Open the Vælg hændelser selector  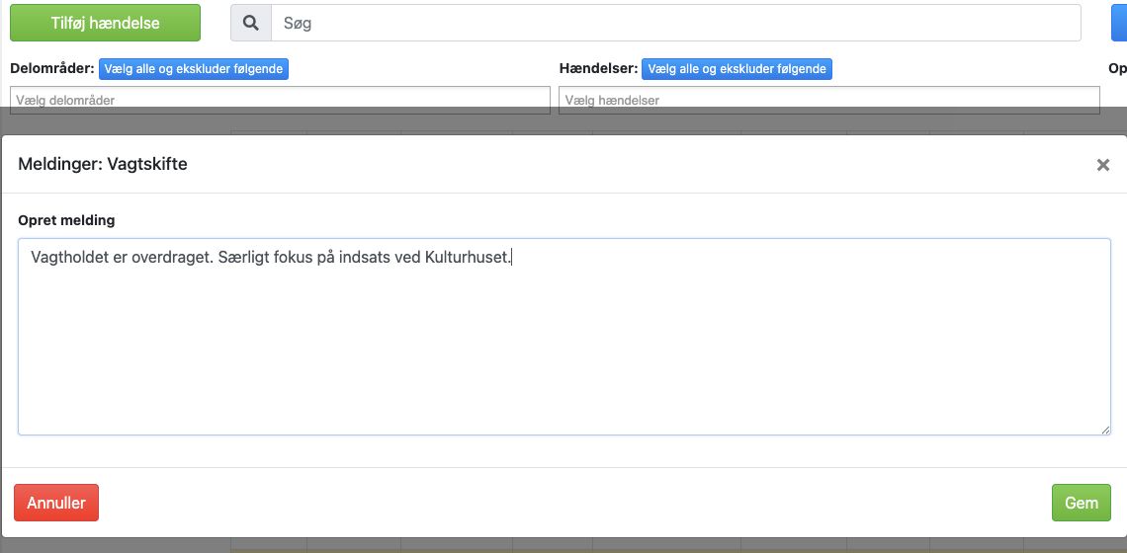829,100
